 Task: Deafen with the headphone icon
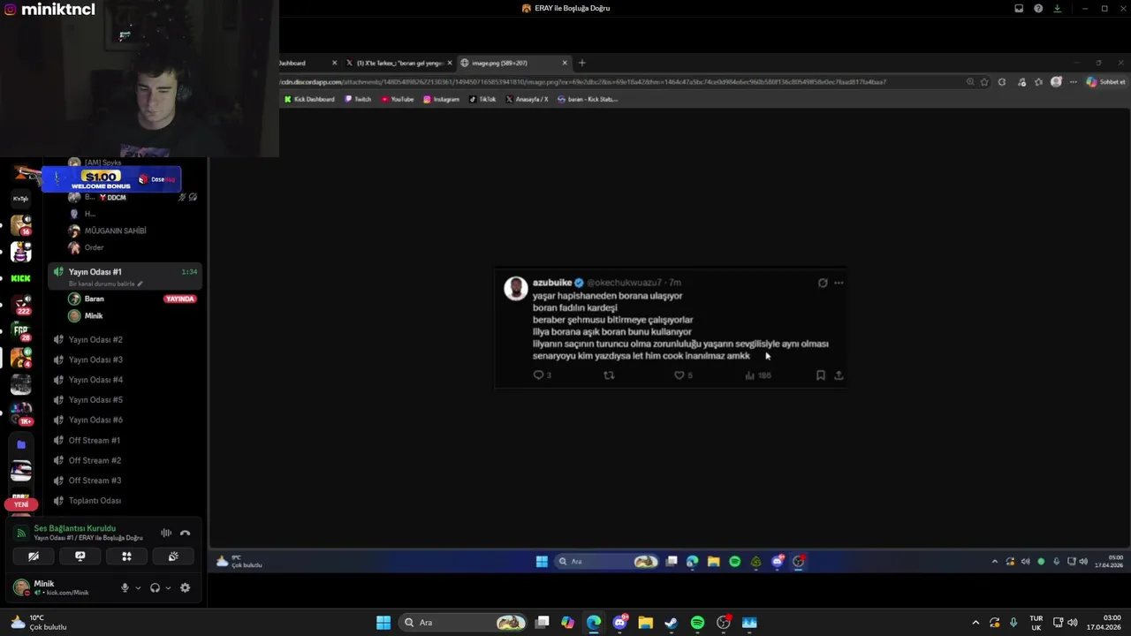(155, 587)
